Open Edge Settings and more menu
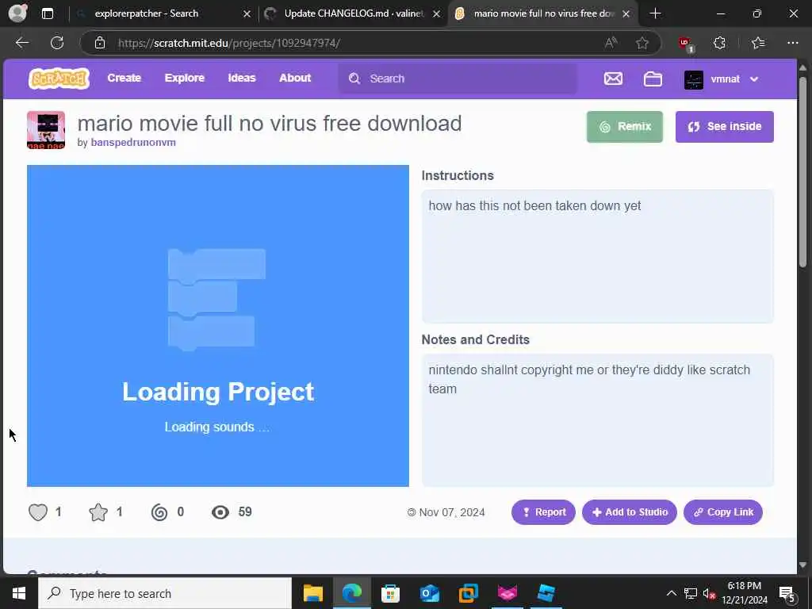Viewport: 812px width, 609px height. coord(793,43)
